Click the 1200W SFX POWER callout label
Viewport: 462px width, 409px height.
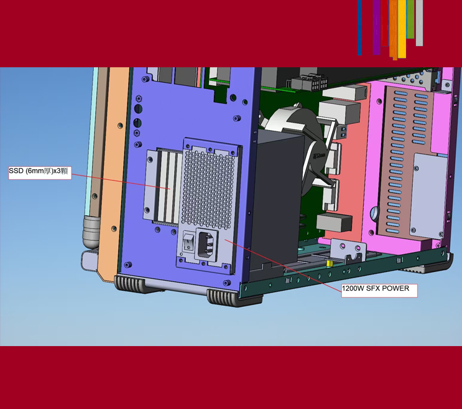tap(379, 289)
